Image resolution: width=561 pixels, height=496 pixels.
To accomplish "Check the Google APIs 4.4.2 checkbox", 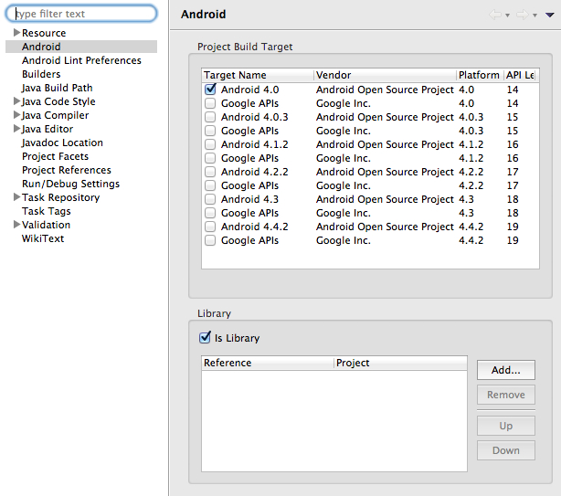I will point(210,240).
